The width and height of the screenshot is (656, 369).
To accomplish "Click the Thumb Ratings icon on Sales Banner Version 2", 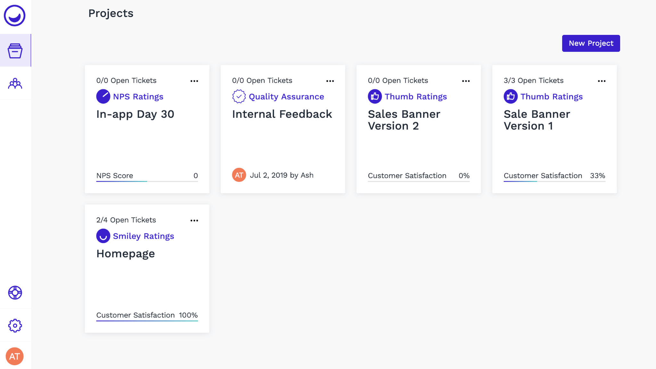I will (x=375, y=96).
